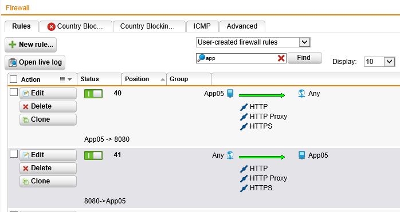This screenshot has height=212, width=400.
Task: Click the green plus icon on New rule
Action: pos(12,45)
